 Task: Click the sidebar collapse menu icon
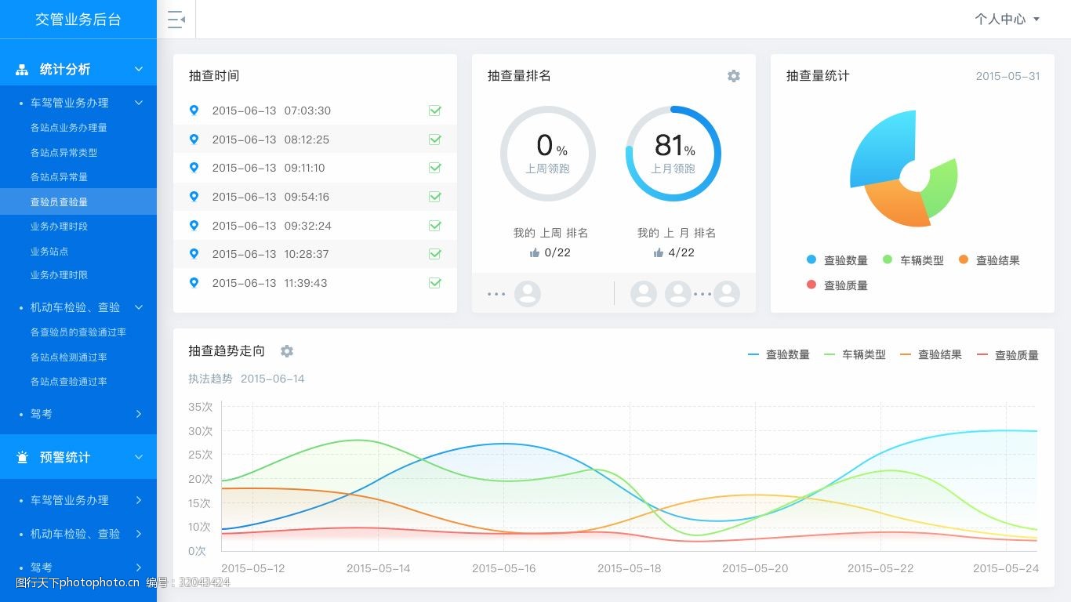(176, 20)
